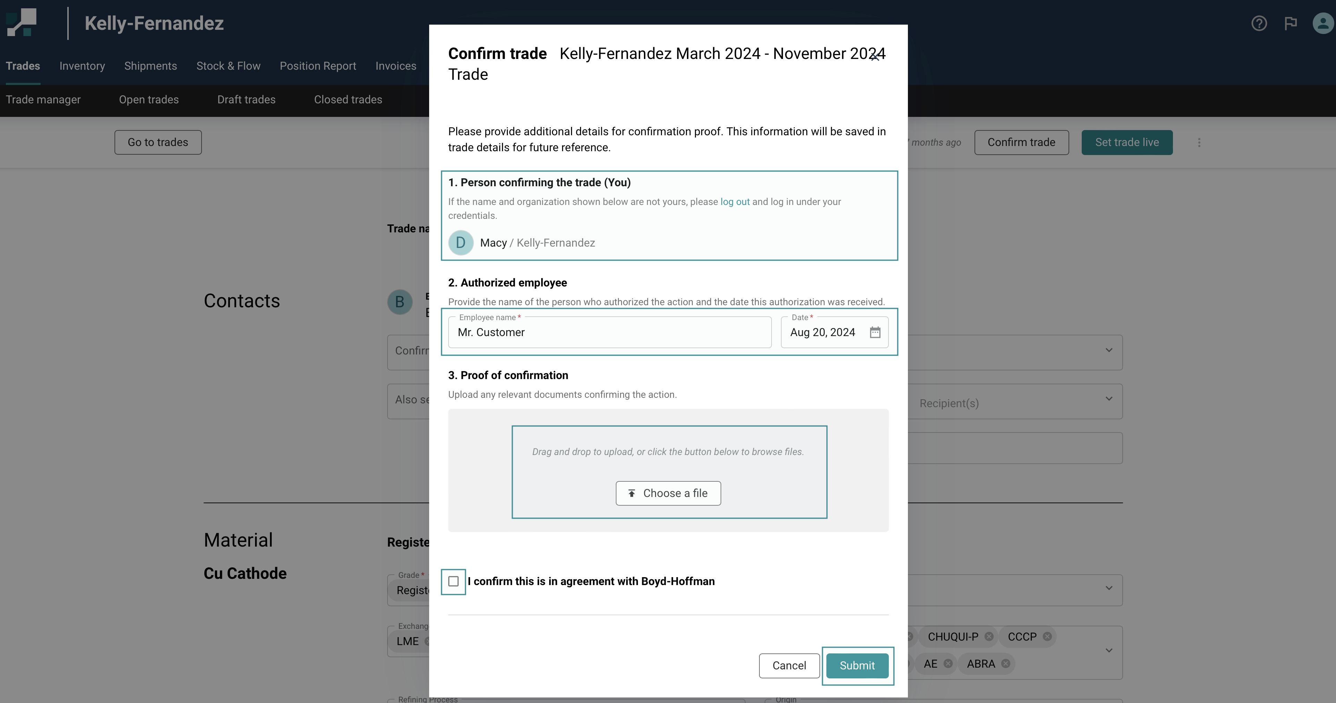This screenshot has width=1336, height=703.
Task: Remove the CCCP brand chip
Action: click(1047, 637)
